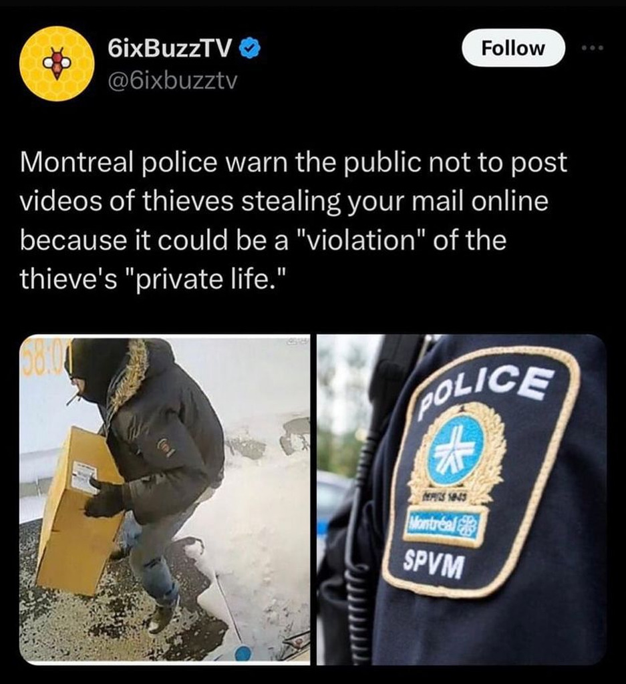Open the three-dot more options menu
The width and height of the screenshot is (626, 684).
point(594,48)
